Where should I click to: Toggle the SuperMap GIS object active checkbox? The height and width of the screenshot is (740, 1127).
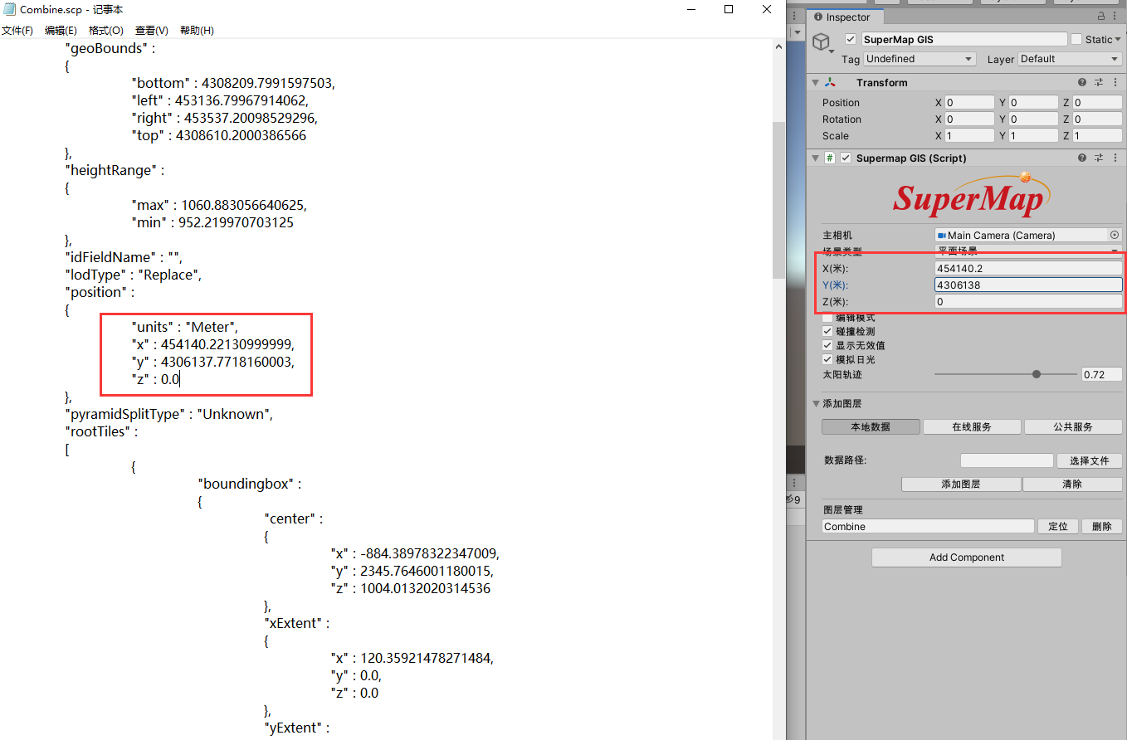(x=851, y=39)
